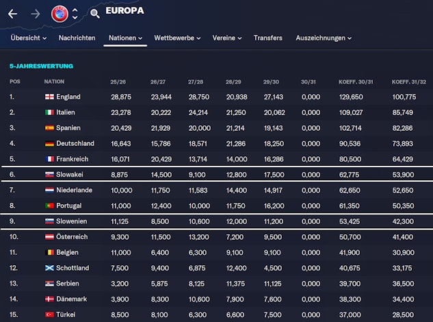Click the Slowakei flag icon
The width and height of the screenshot is (433, 322).
[49, 175]
